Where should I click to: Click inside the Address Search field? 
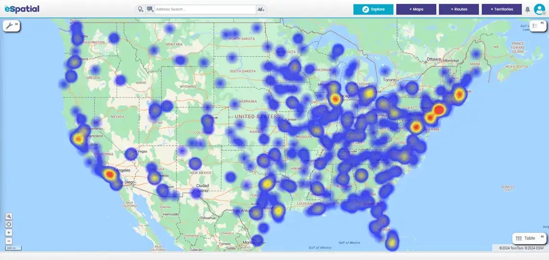pos(205,9)
